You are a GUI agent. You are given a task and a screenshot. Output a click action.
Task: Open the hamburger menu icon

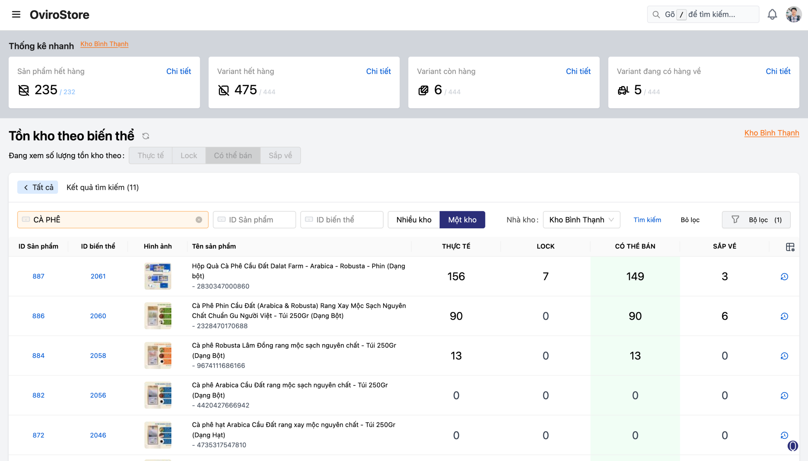16,15
